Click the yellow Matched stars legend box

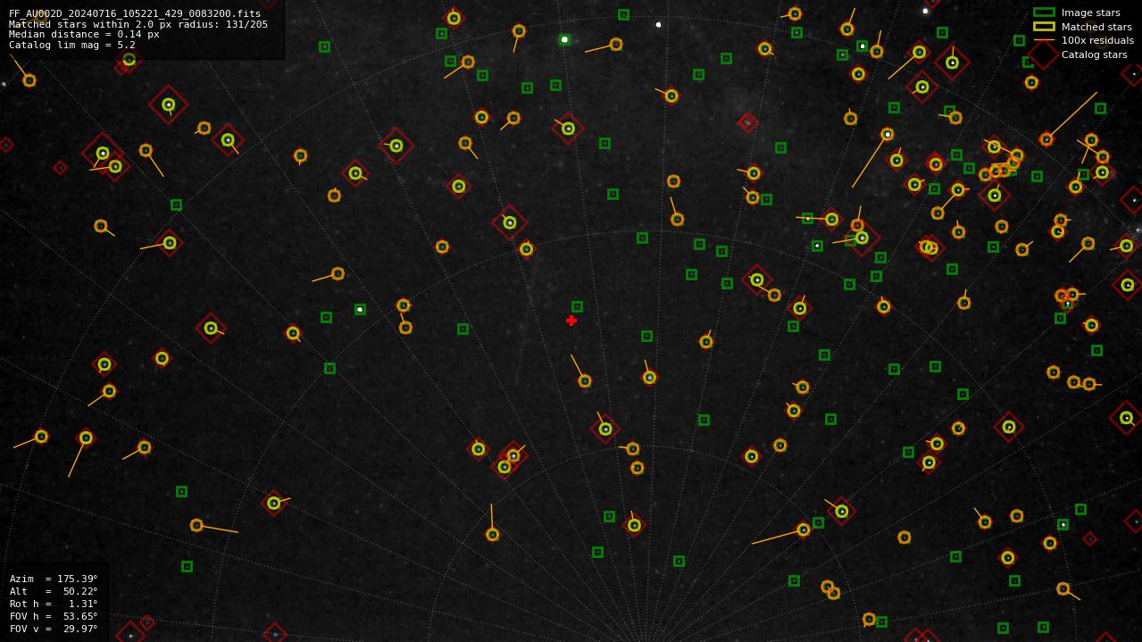coord(1044,27)
